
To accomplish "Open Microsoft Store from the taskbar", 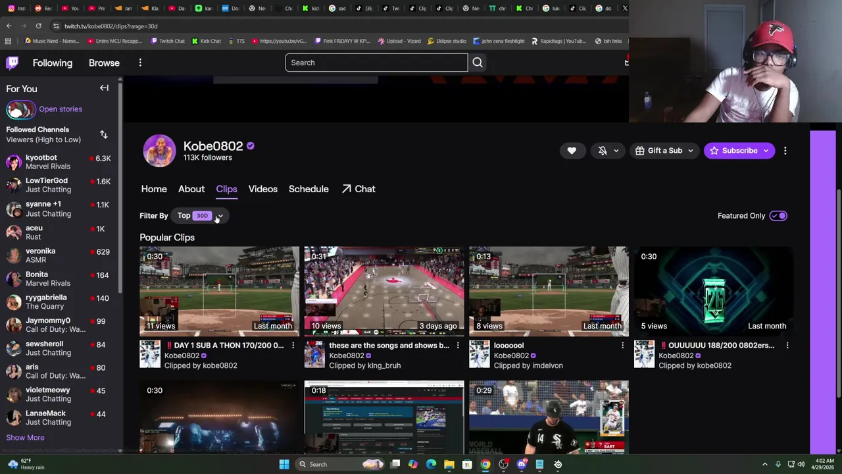I will [467, 464].
